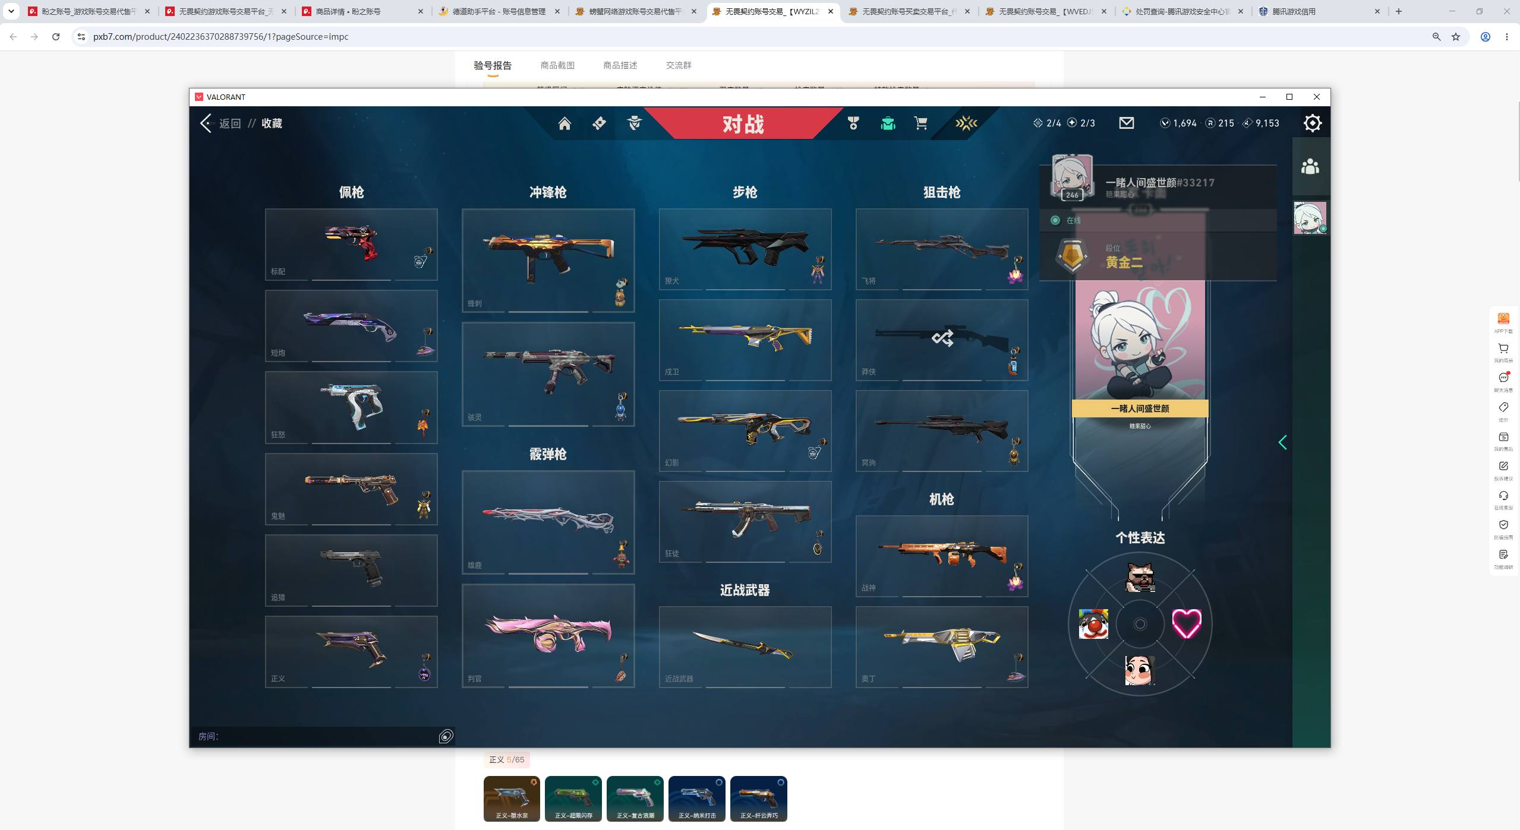Open APP下载 in the page sidebar
The height and width of the screenshot is (830, 1520).
point(1503,323)
